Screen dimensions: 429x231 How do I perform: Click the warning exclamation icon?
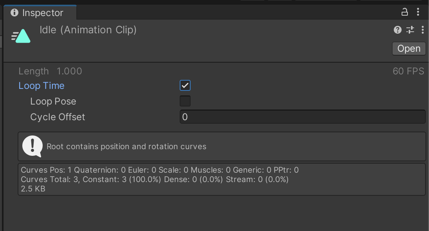[x=32, y=146]
